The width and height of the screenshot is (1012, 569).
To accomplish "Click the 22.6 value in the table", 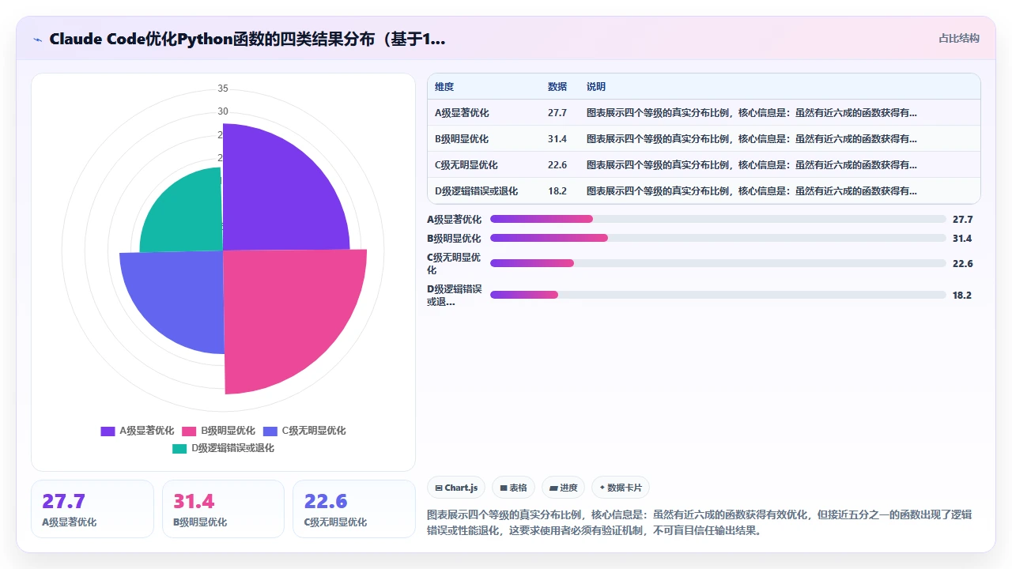I will tap(557, 165).
